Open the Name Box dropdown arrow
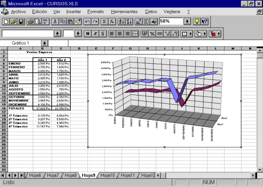 click(44, 43)
